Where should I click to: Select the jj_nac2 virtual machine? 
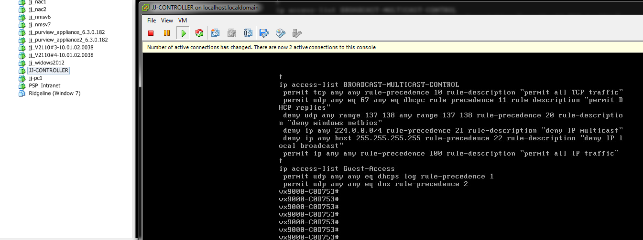(37, 9)
